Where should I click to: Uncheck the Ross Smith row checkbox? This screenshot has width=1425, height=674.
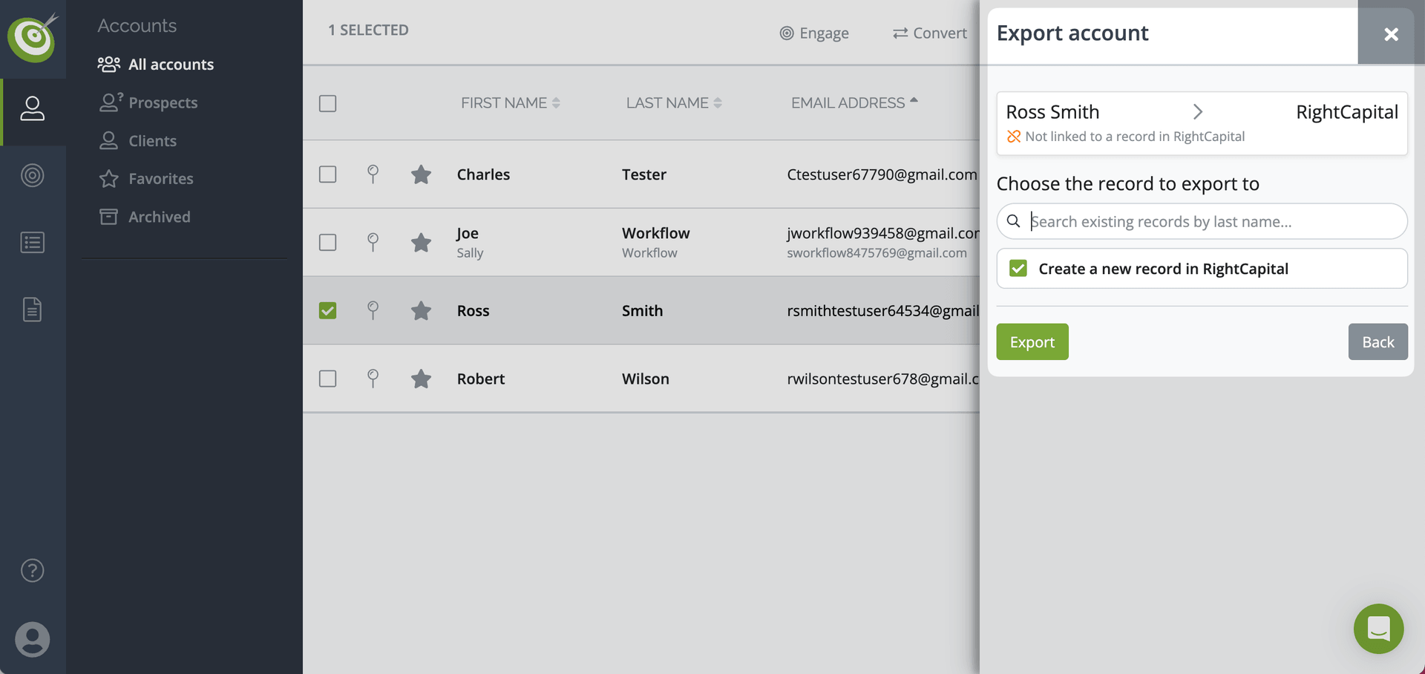[x=327, y=310]
